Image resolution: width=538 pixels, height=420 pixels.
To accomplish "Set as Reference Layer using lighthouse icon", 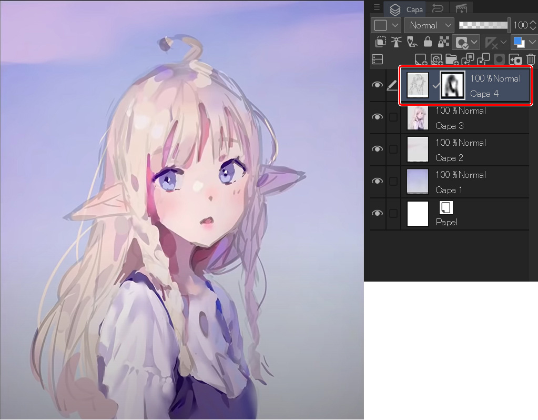I will point(395,42).
